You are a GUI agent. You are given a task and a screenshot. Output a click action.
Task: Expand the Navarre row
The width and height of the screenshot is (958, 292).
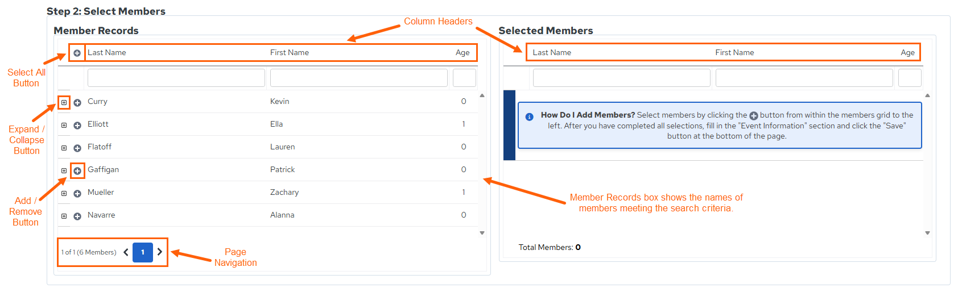point(64,216)
